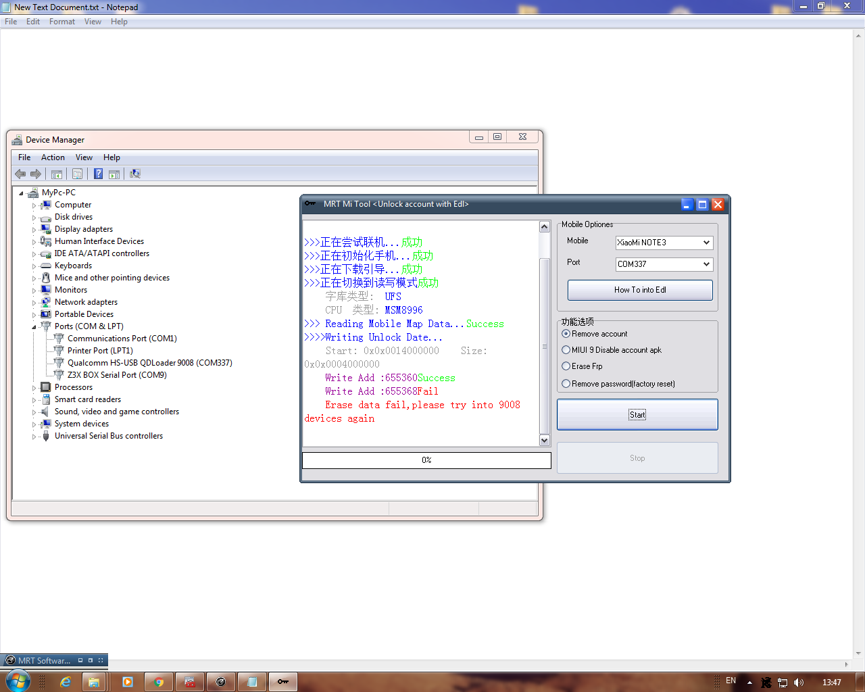Image resolution: width=865 pixels, height=692 pixels.
Task: Open the Port dropdown showing COM337
Action: point(664,264)
